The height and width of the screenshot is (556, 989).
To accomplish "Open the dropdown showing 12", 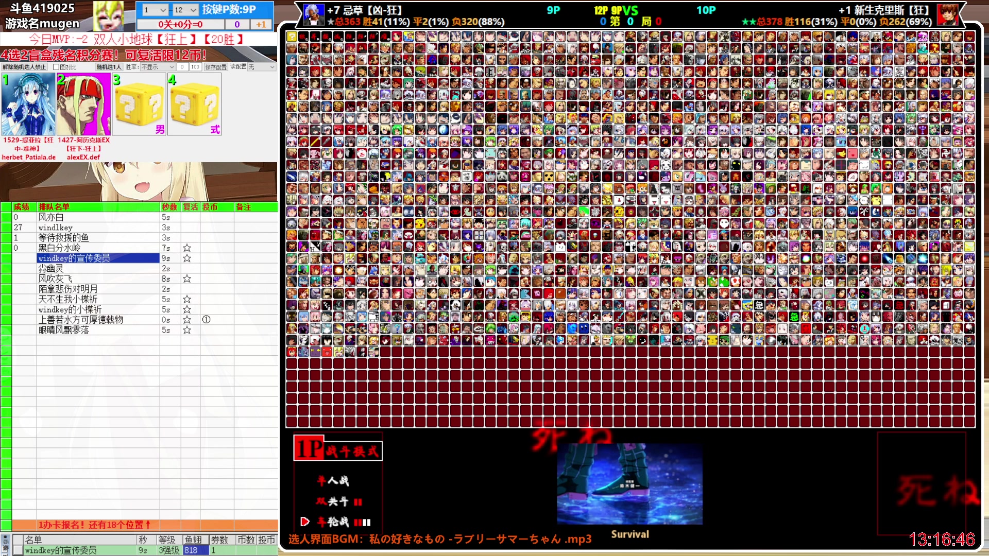I will click(x=185, y=10).
